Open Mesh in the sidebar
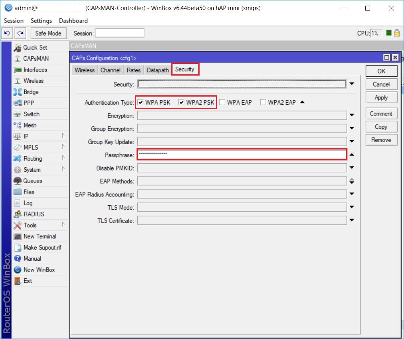The width and height of the screenshot is (404, 339). coord(40,125)
